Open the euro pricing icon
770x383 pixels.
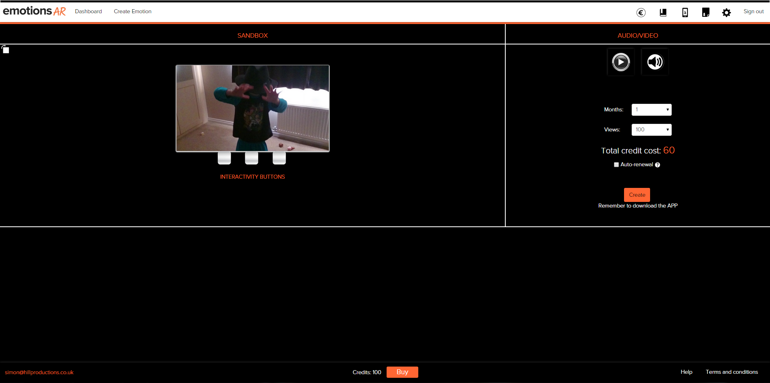click(x=641, y=13)
